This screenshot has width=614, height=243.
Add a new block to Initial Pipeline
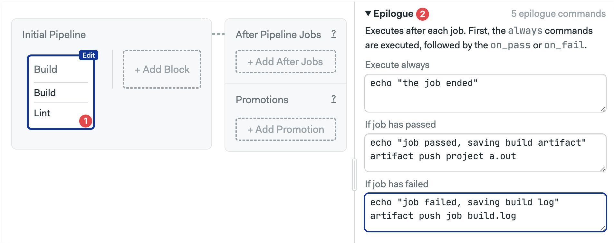click(x=162, y=69)
